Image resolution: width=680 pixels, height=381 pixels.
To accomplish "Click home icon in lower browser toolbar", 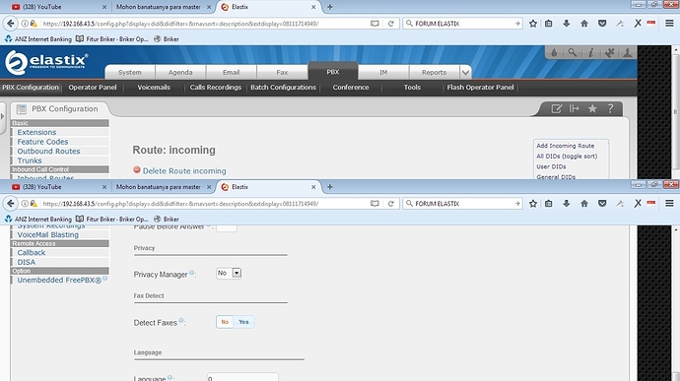I will pos(584,203).
